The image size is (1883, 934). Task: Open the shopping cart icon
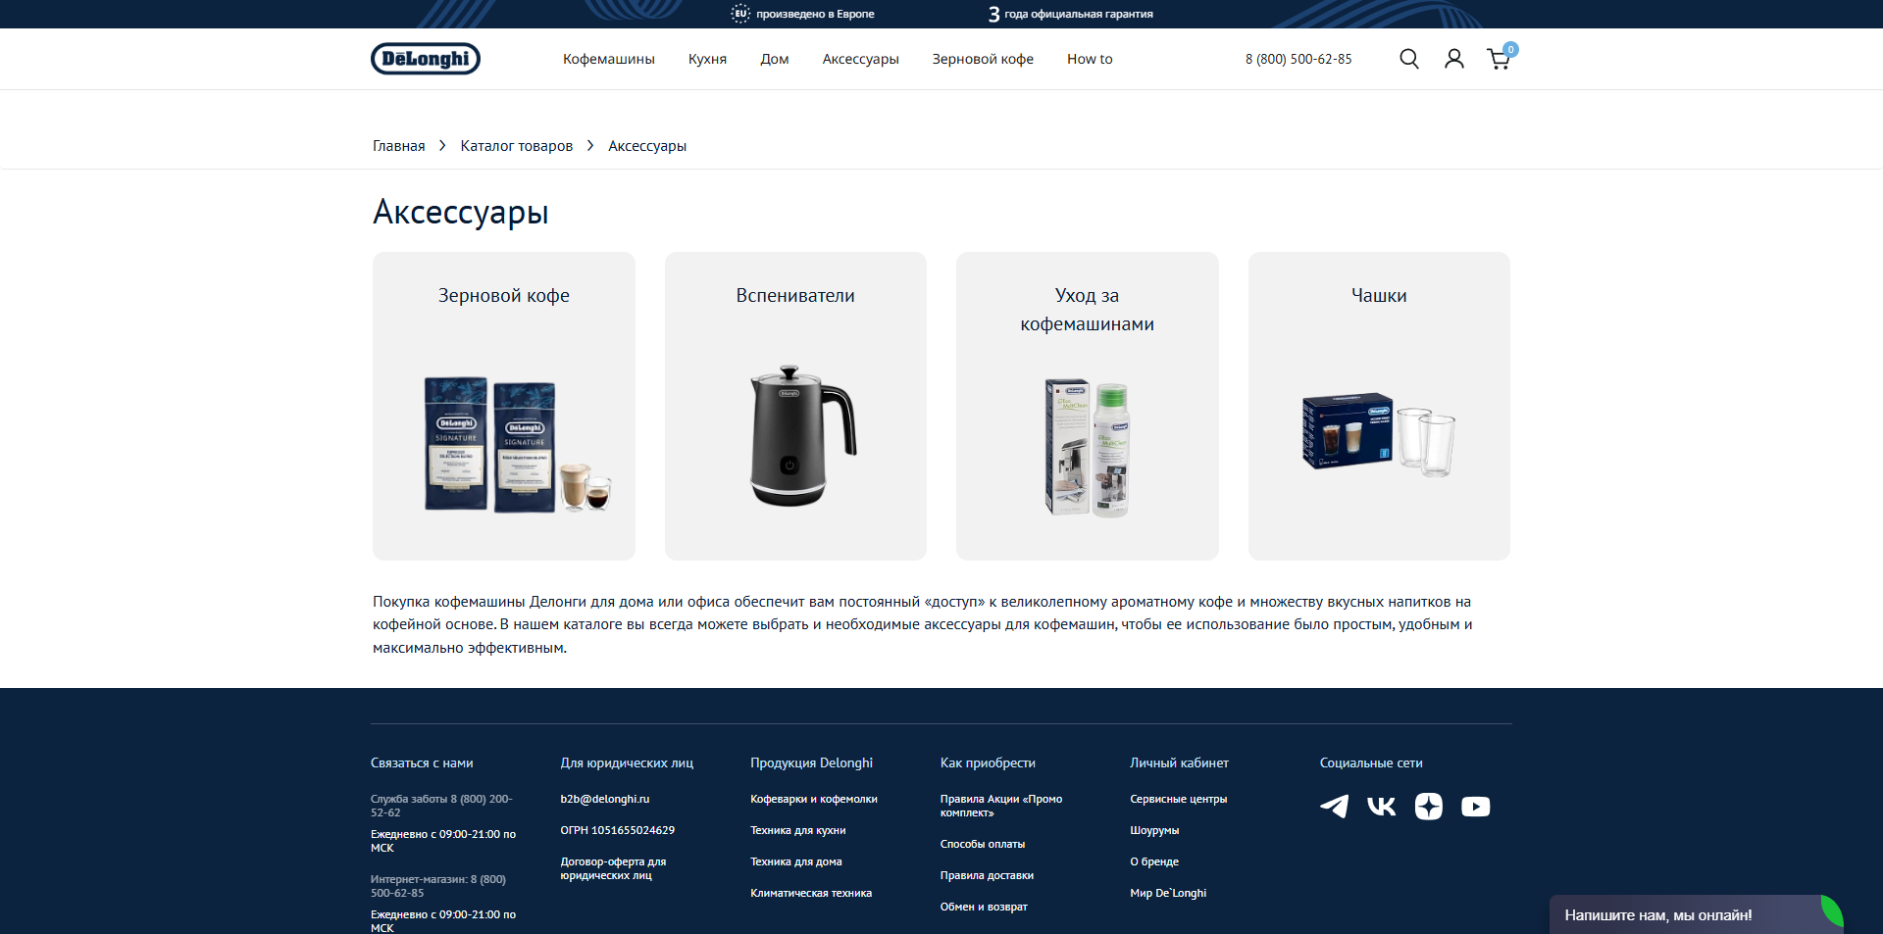tap(1498, 60)
